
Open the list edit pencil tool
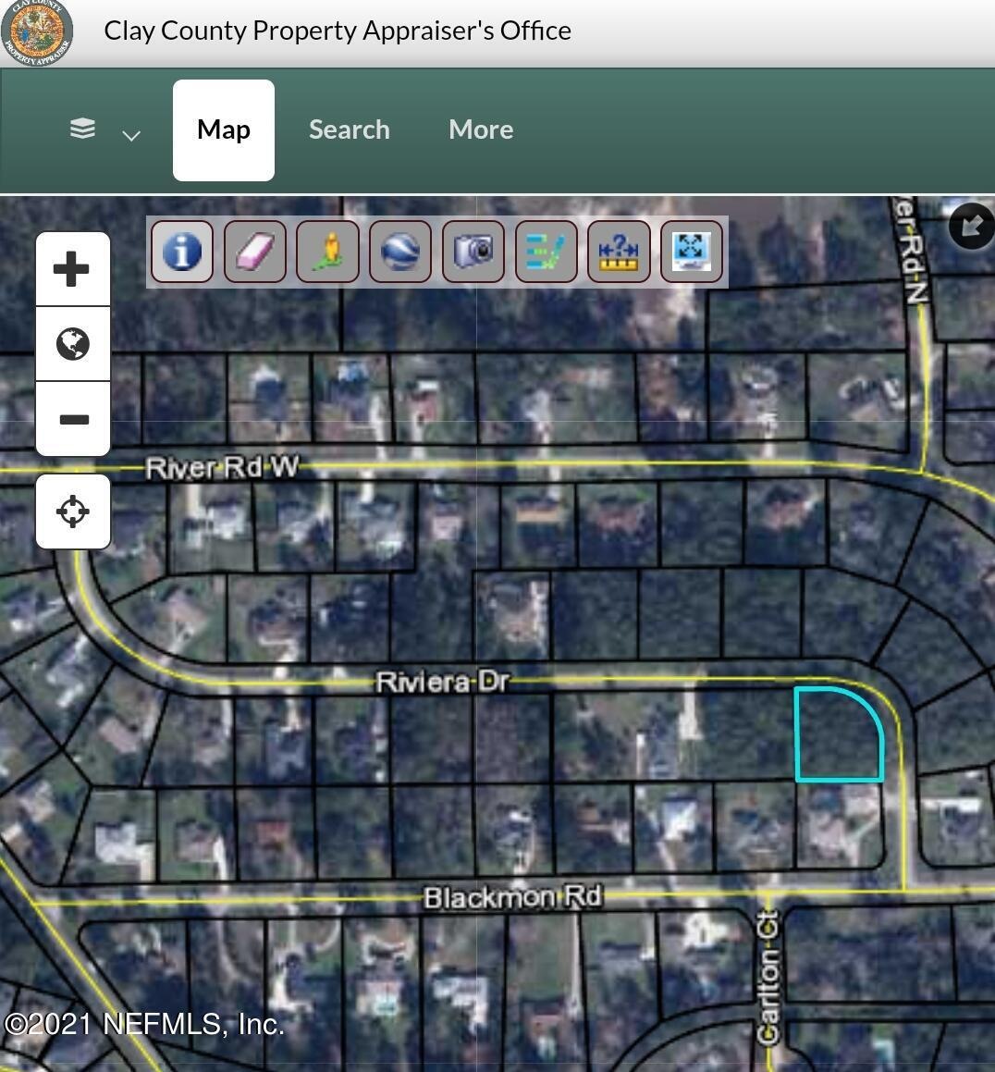click(x=546, y=252)
